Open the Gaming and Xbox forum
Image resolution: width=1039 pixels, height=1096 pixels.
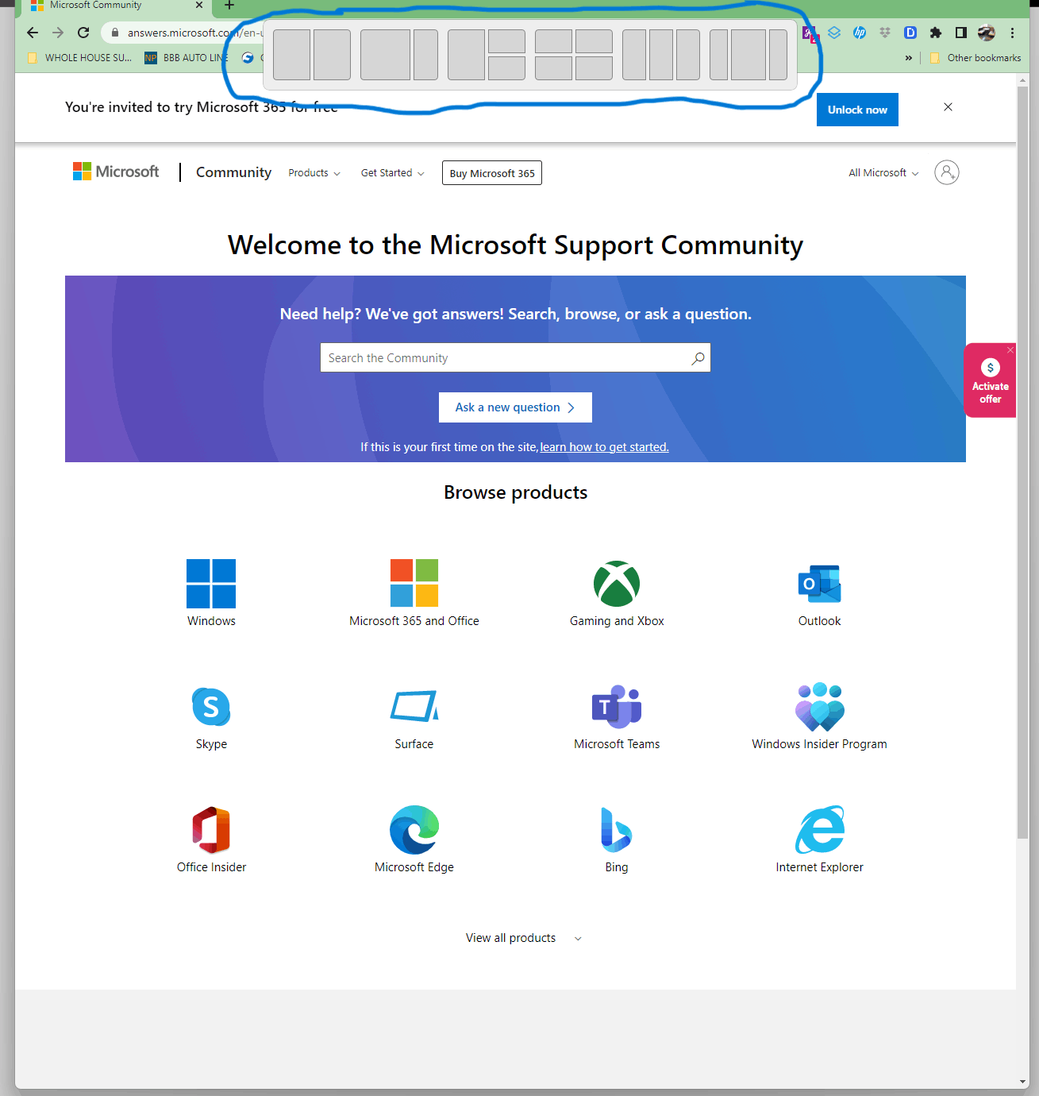click(617, 593)
